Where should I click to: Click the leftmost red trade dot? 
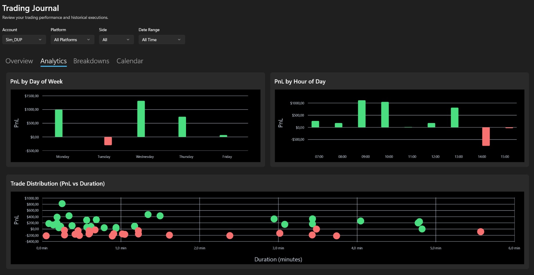point(46,236)
